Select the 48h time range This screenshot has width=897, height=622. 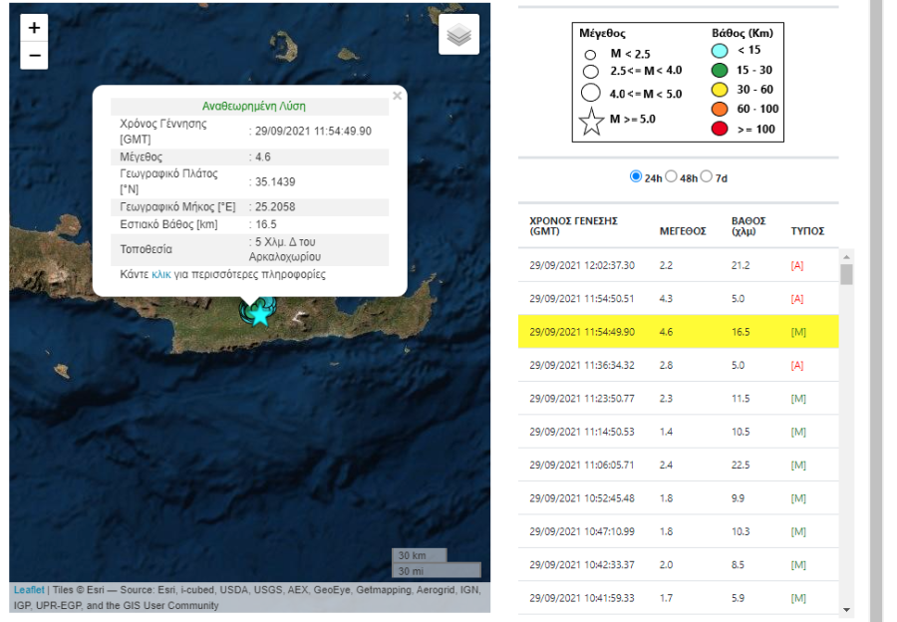coord(671,176)
